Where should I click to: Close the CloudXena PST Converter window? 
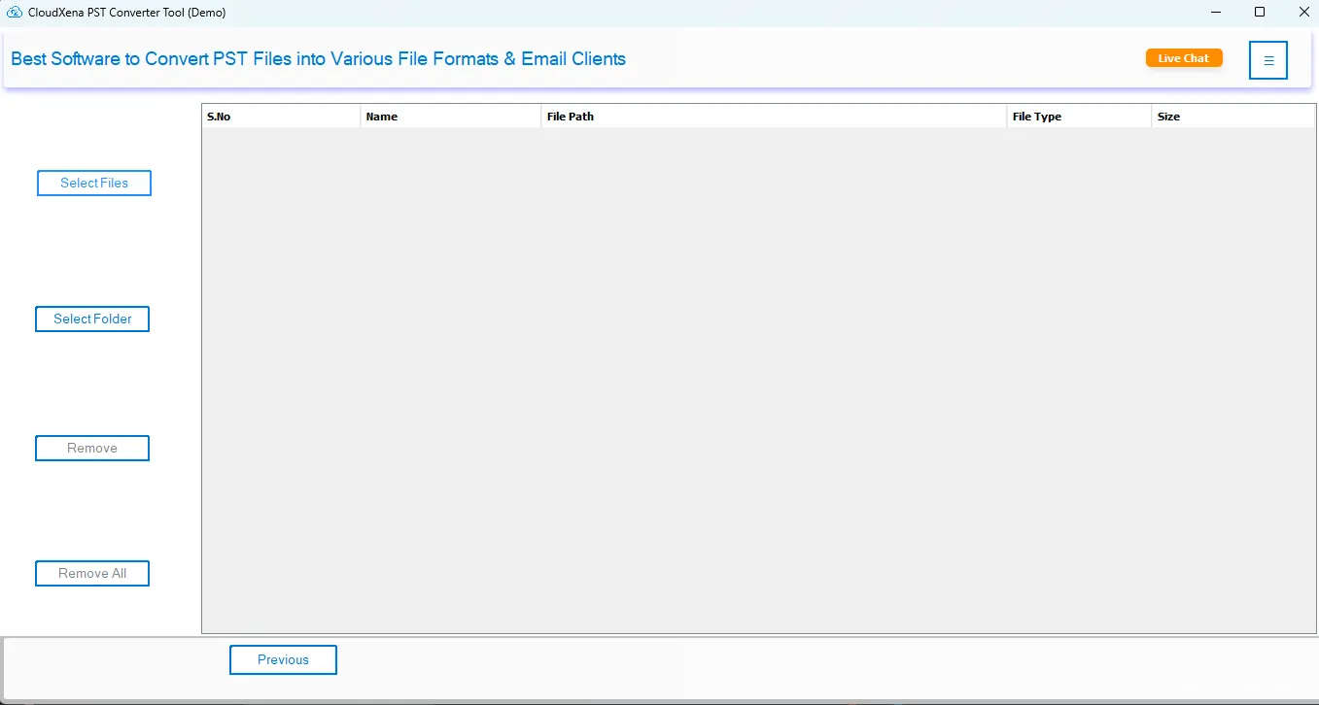(1302, 13)
